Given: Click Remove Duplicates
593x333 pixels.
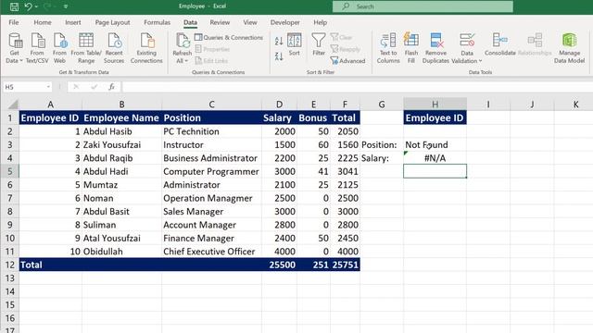Looking at the screenshot, I should pos(435,48).
